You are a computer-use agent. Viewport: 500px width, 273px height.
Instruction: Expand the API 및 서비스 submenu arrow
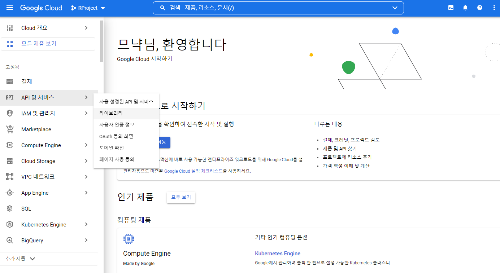86,97
